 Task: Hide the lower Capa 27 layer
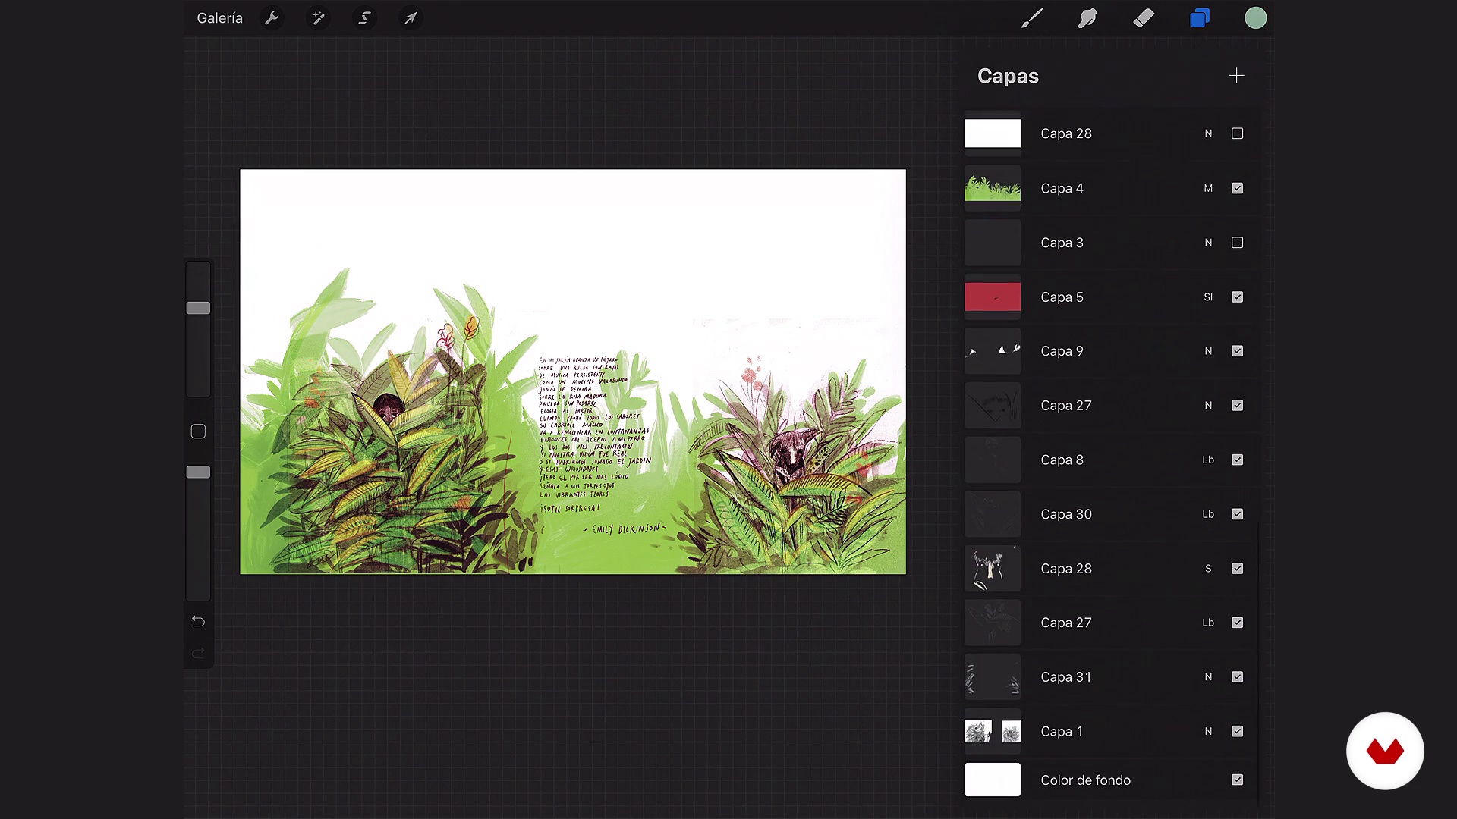(x=1237, y=623)
